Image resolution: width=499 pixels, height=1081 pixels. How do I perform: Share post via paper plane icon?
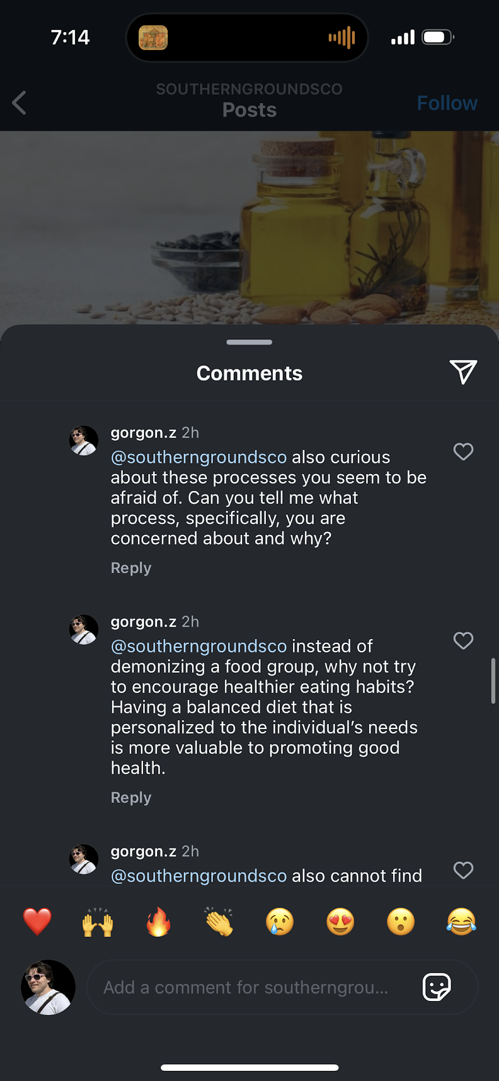(463, 372)
